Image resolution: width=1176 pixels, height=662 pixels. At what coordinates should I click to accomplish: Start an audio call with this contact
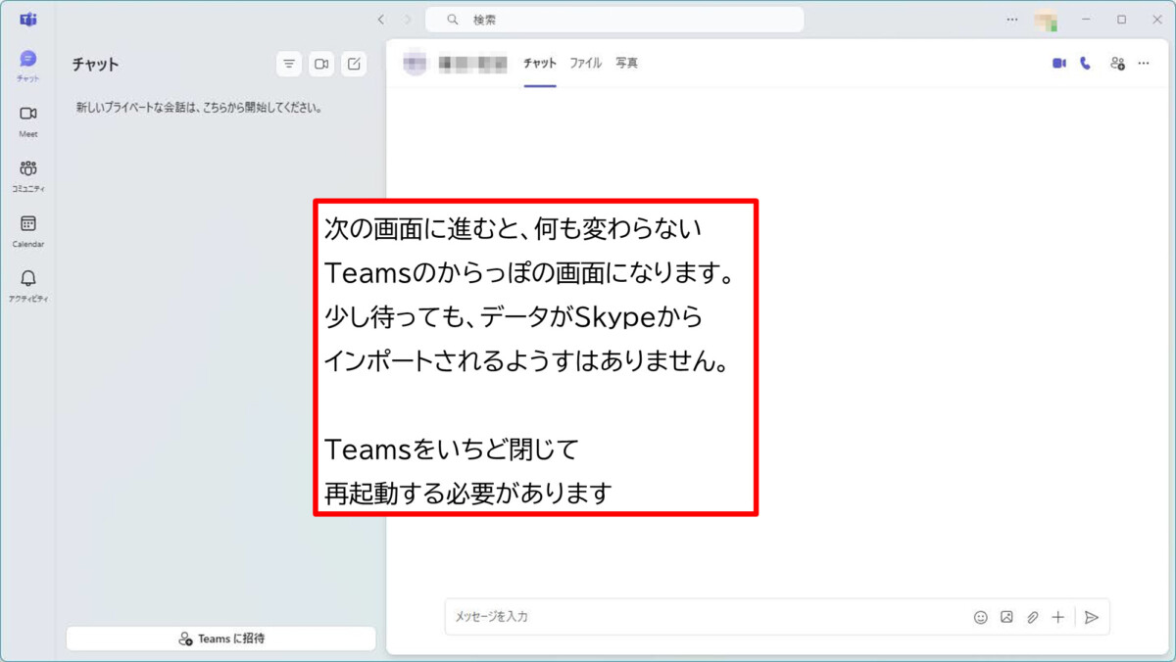[x=1086, y=63]
